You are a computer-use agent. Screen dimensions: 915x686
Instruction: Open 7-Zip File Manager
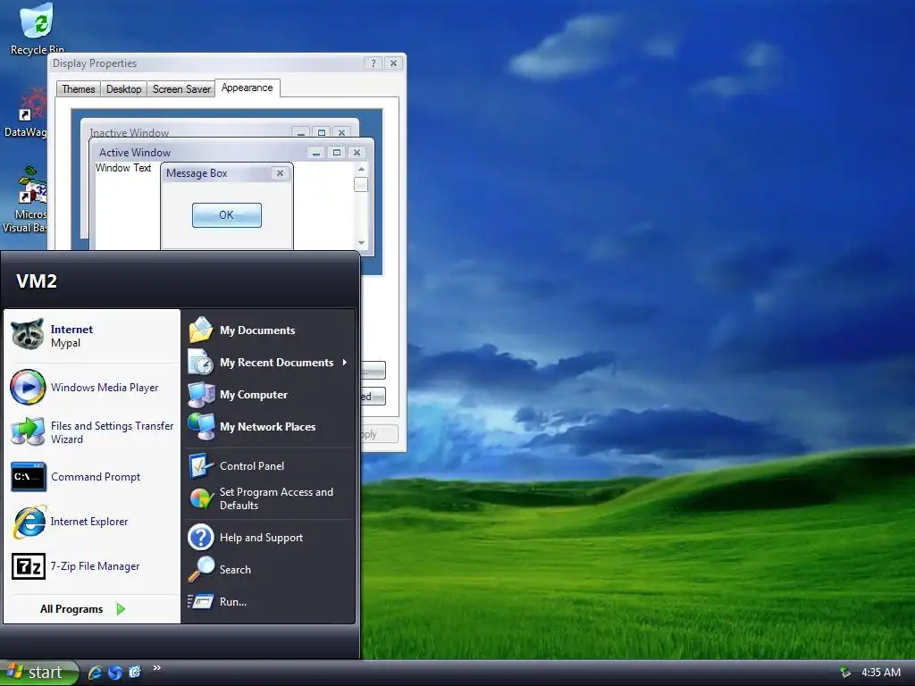(x=92, y=565)
